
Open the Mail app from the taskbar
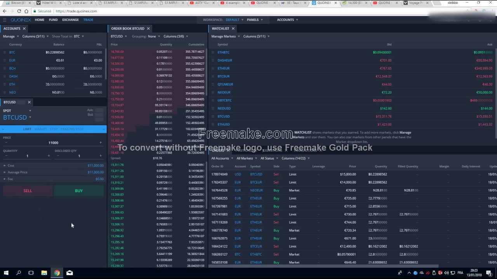(x=70, y=273)
